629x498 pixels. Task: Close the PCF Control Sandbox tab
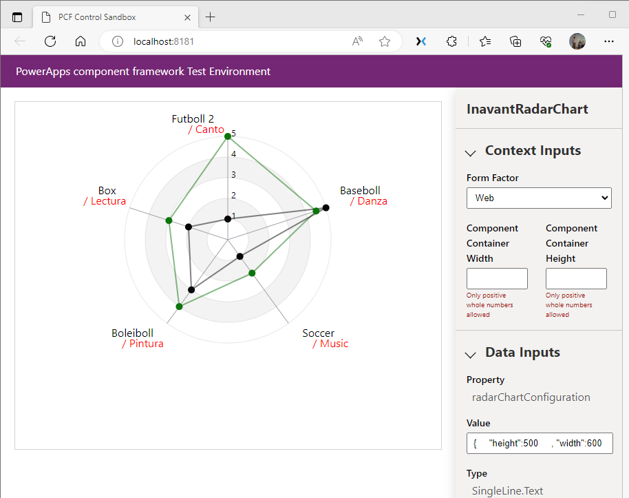pyautogui.click(x=187, y=17)
